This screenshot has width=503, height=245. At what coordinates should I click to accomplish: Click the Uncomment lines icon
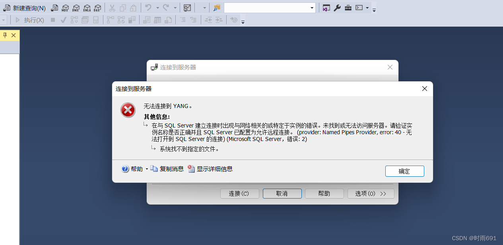pyautogui.click(x=193, y=20)
